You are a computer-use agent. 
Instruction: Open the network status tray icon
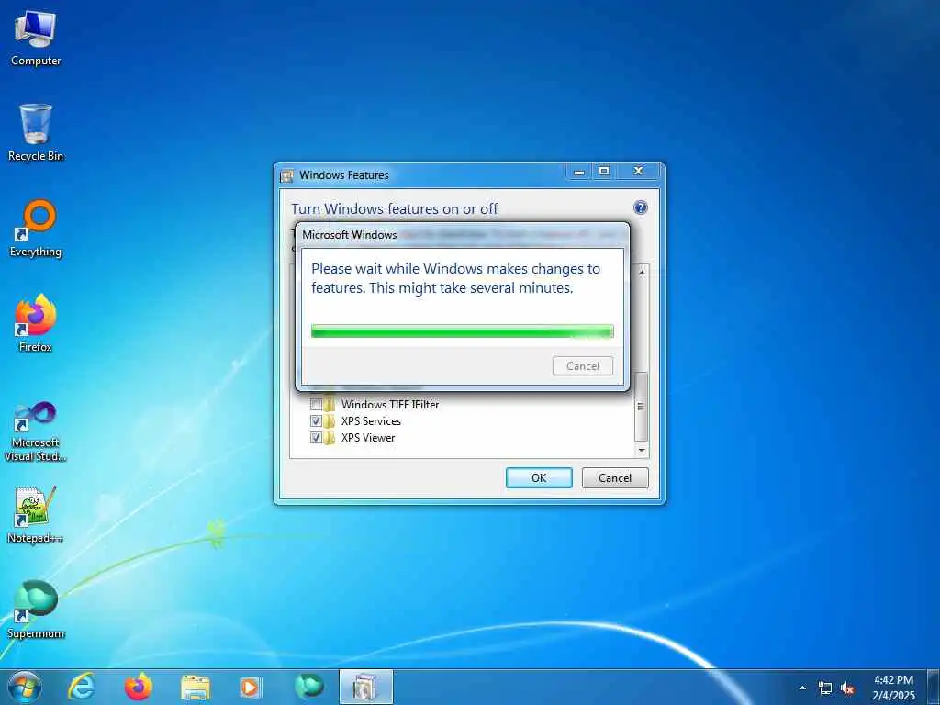(825, 688)
